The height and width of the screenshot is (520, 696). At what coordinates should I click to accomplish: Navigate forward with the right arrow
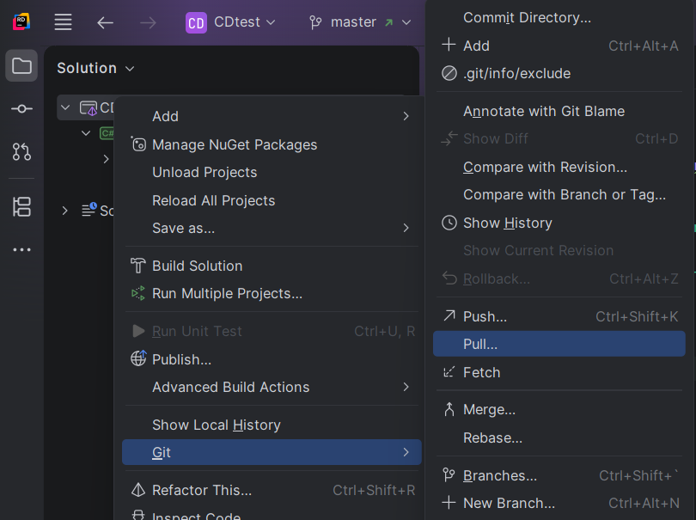(148, 22)
